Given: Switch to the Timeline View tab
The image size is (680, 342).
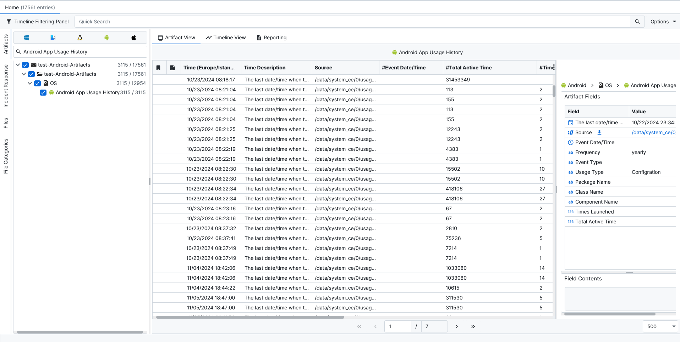Looking at the screenshot, I should tap(226, 38).
